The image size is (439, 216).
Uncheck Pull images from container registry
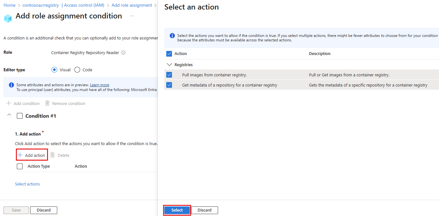coord(169,75)
